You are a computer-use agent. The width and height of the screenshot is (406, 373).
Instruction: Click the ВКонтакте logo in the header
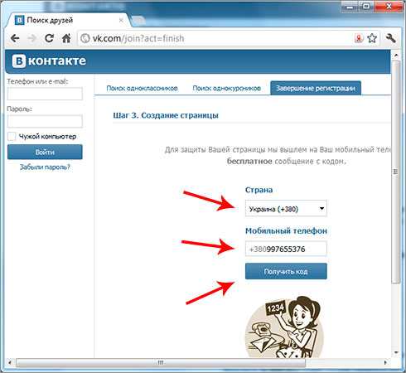(49, 61)
